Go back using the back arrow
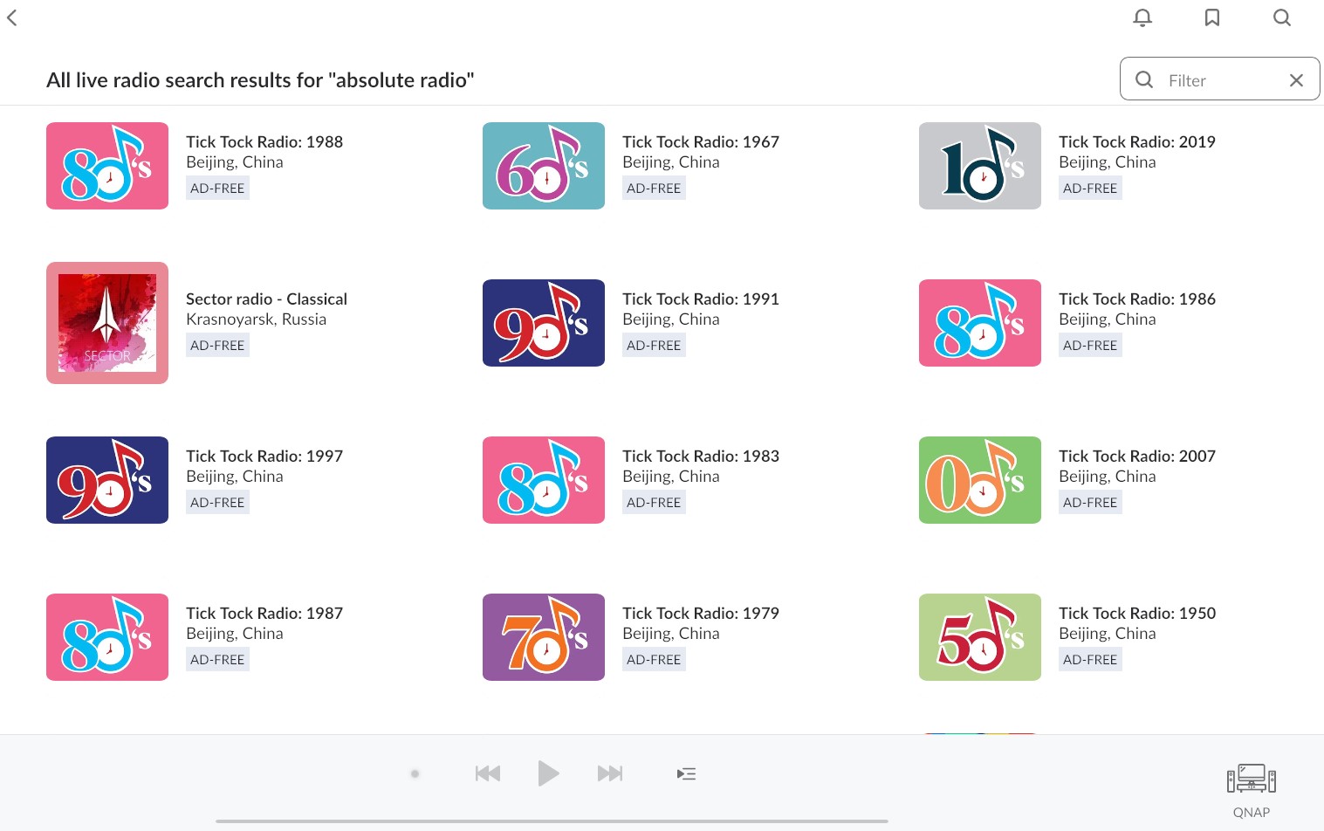Image resolution: width=1324 pixels, height=831 pixels. (12, 17)
